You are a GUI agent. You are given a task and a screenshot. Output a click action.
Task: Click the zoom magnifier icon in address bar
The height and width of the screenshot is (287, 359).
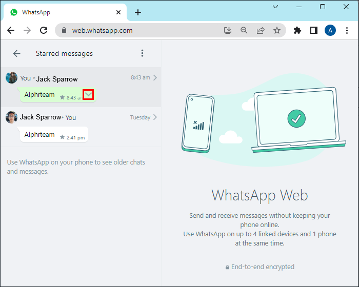pos(244,30)
